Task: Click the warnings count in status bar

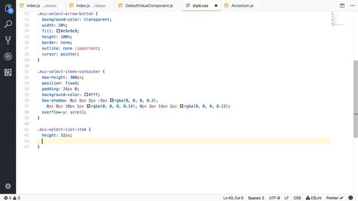Action: pyautogui.click(x=16, y=198)
